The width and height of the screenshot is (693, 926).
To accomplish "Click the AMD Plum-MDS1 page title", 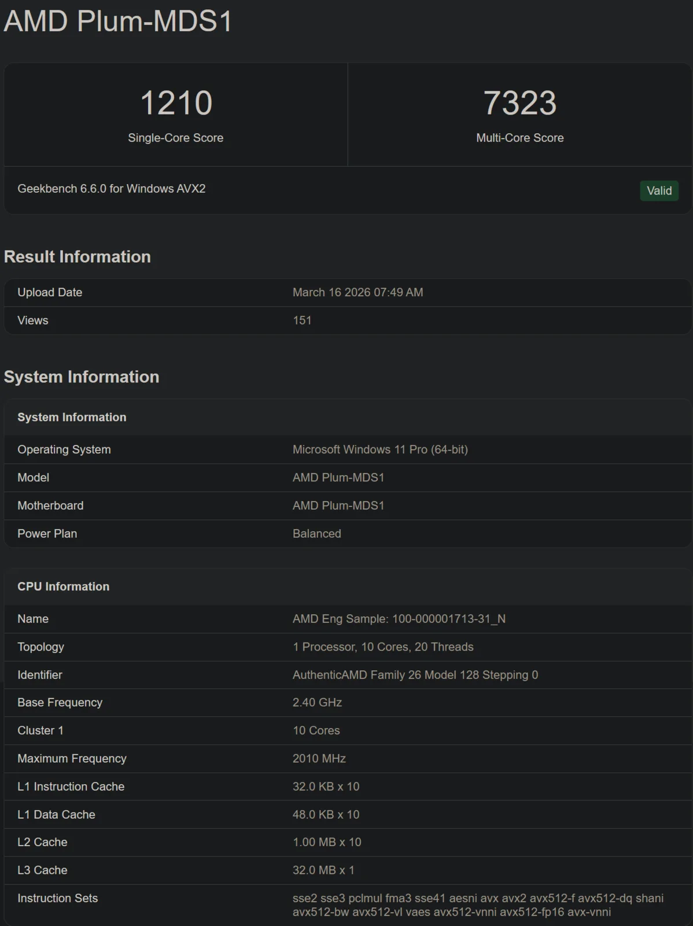I will pos(118,21).
